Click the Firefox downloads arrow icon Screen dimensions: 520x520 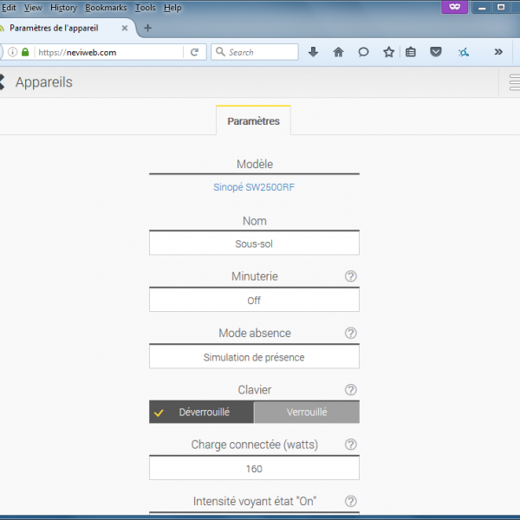pyautogui.click(x=314, y=52)
